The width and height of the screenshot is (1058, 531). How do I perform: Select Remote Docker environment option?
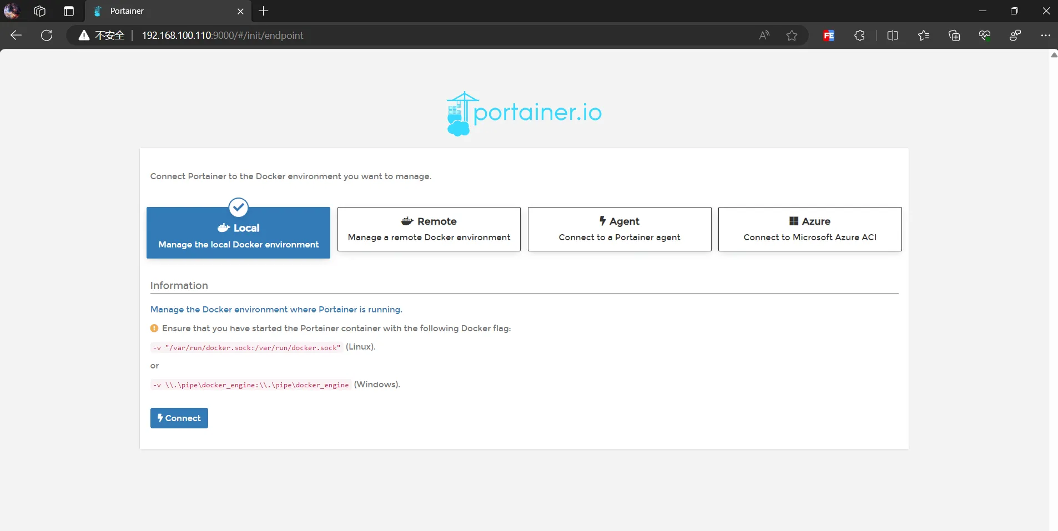tap(429, 229)
